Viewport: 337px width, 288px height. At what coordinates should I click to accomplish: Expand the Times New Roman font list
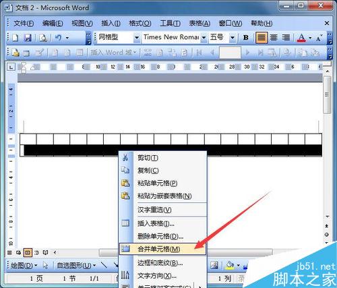pyautogui.click(x=204, y=38)
